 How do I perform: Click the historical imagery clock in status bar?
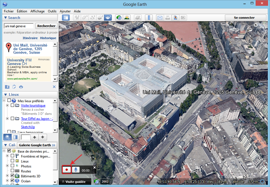(96, 181)
